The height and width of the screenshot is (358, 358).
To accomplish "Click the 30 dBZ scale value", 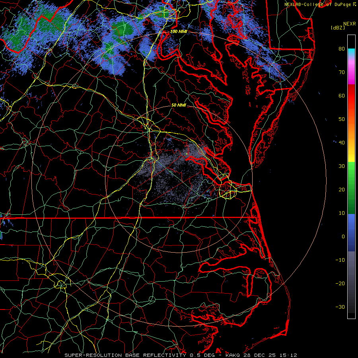I will 342,166.
